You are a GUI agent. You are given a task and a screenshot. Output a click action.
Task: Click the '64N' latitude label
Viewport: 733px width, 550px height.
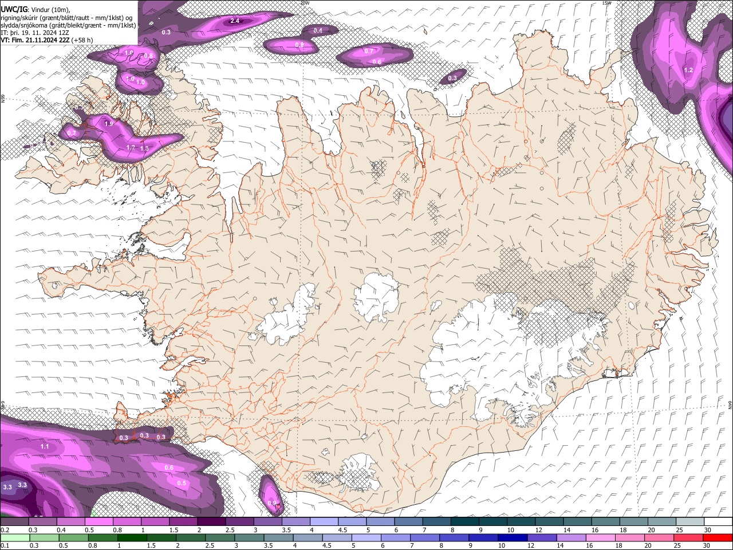point(730,404)
